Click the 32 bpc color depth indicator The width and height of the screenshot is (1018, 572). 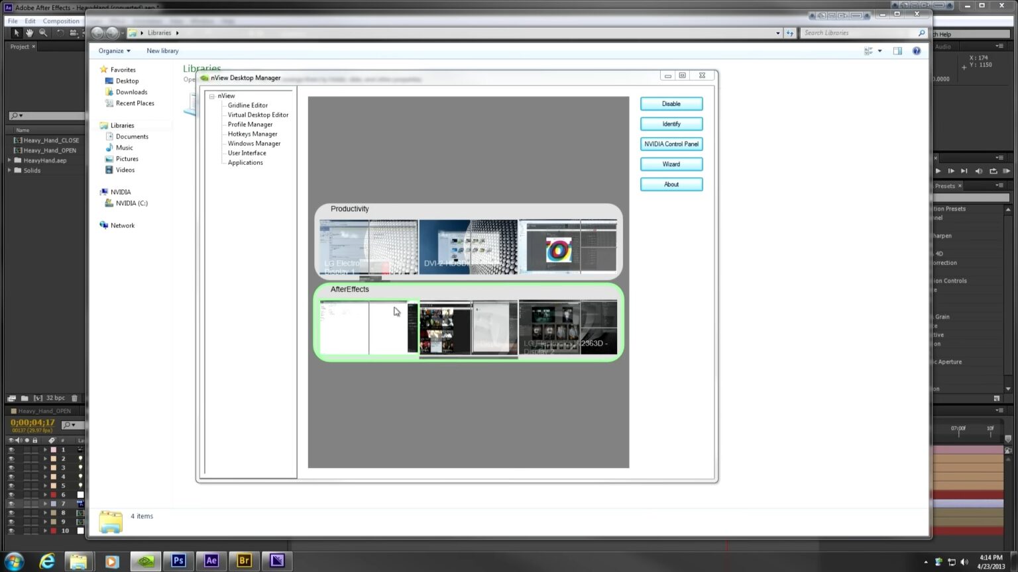54,398
